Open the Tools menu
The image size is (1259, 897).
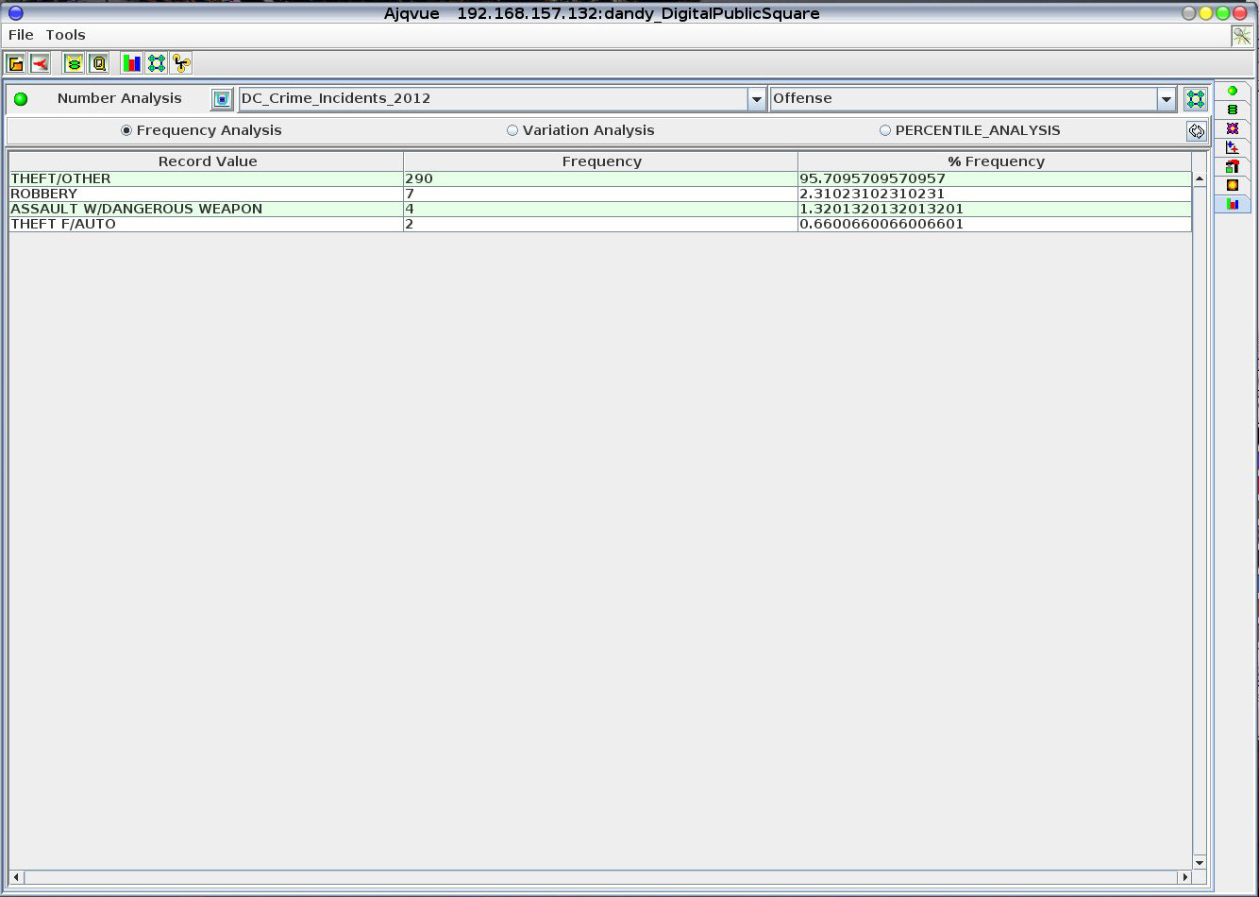tap(65, 35)
